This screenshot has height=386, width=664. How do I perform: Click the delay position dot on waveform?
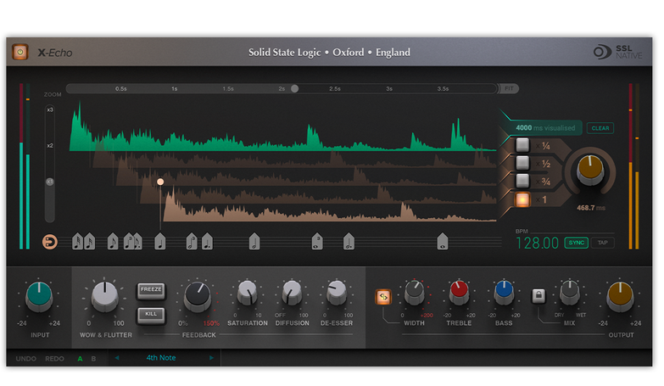(160, 182)
